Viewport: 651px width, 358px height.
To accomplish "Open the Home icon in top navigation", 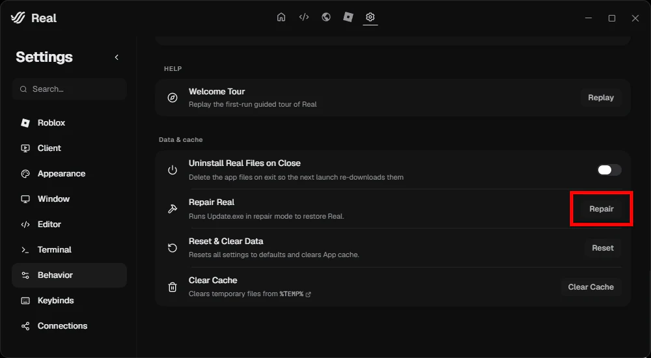I will (281, 17).
